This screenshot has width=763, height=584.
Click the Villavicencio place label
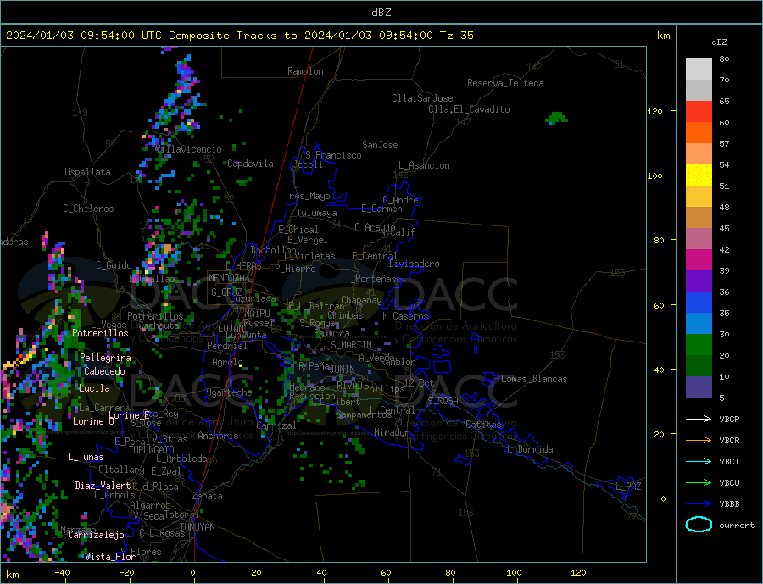click(188, 149)
